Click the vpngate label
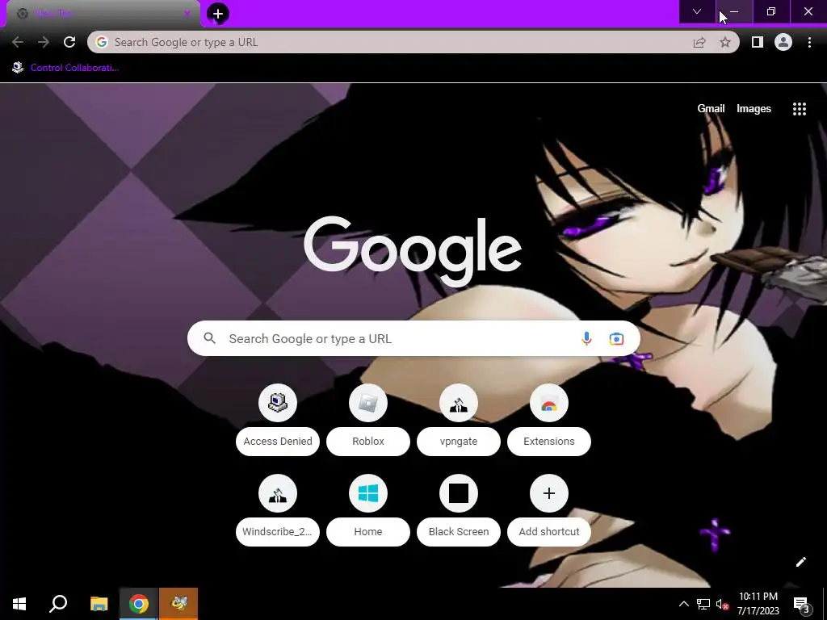Image resolution: width=827 pixels, height=620 pixels. click(x=459, y=442)
